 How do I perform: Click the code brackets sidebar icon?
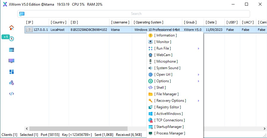tap(11, 94)
